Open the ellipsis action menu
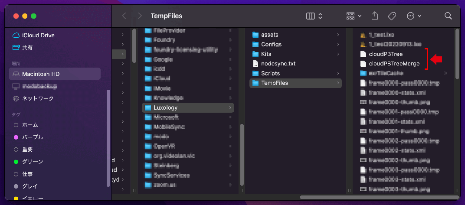The height and width of the screenshot is (205, 465). [414, 16]
